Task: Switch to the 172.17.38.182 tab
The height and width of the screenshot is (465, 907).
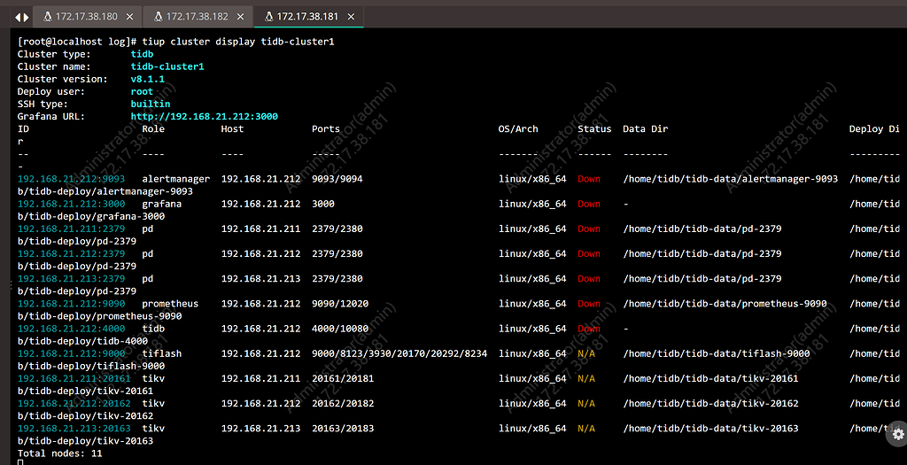Action: pyautogui.click(x=197, y=17)
